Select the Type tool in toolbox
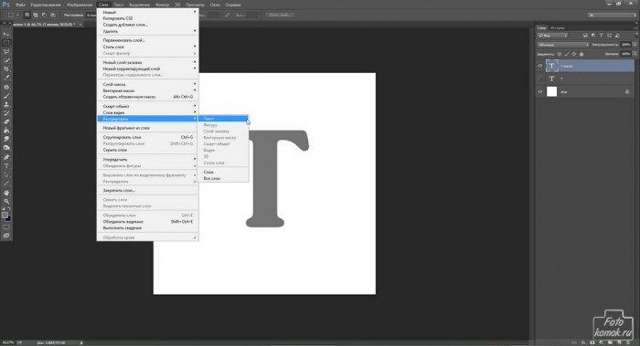640x346 pixels. (x=6, y=166)
